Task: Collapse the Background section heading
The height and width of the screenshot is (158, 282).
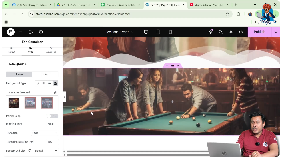Action: 17,64
